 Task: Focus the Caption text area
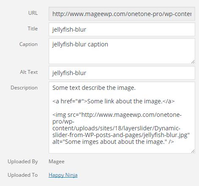coord(122,51)
